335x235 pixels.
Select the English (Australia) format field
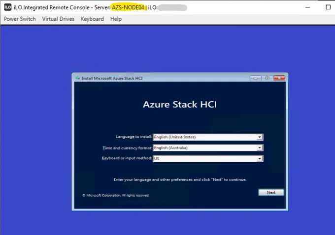(208, 148)
